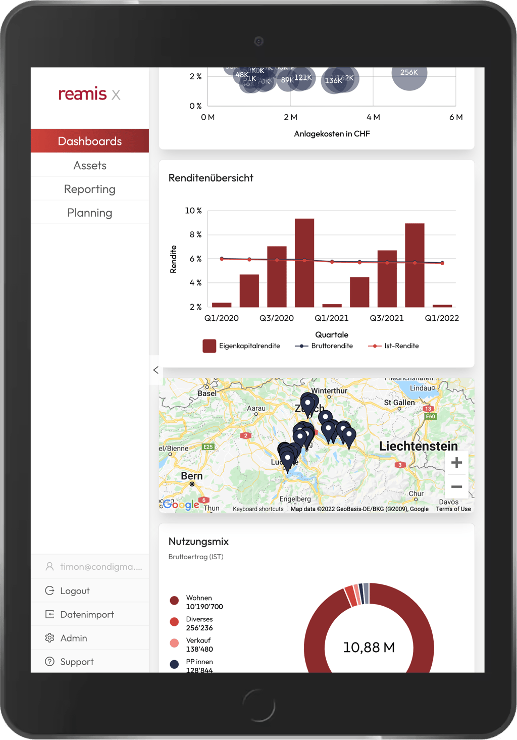This screenshot has height=740, width=517.
Task: Open the Admin page
Action: 74,638
